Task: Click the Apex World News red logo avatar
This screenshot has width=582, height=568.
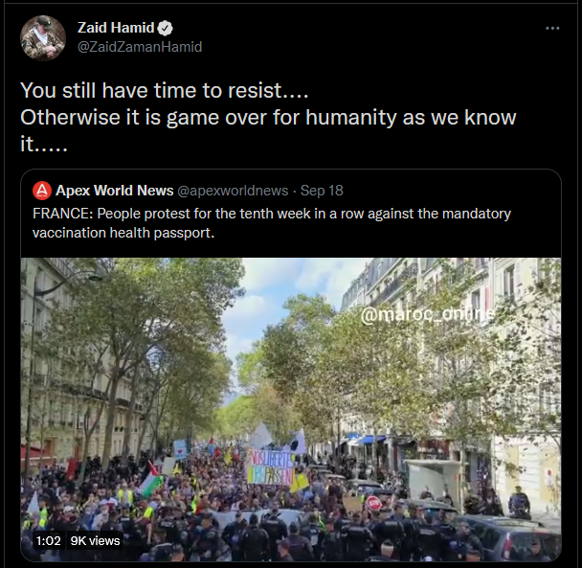Action: (x=42, y=191)
